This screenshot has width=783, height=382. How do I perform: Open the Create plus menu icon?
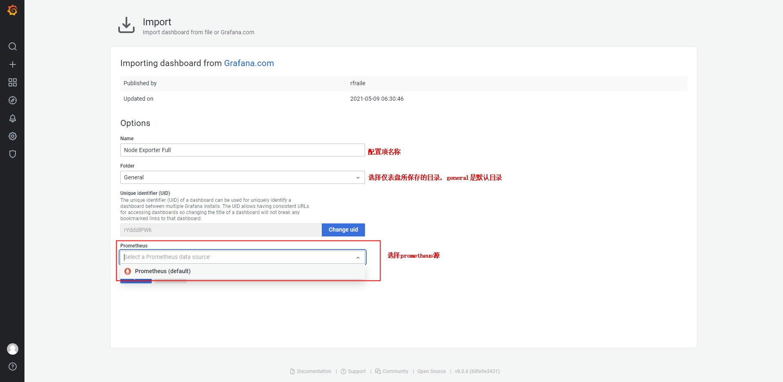coord(13,64)
